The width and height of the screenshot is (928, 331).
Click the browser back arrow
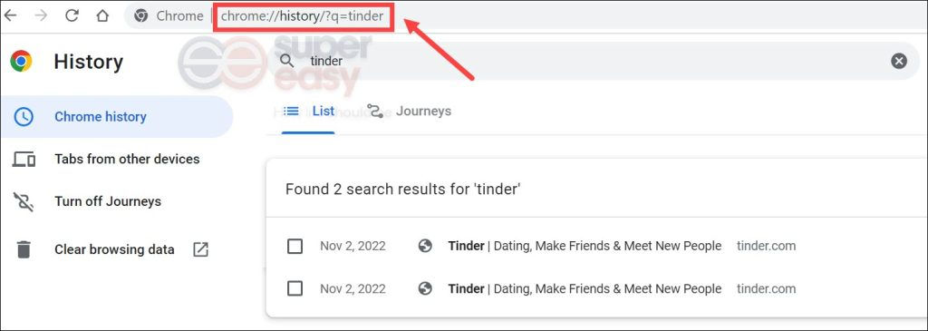coord(11,15)
